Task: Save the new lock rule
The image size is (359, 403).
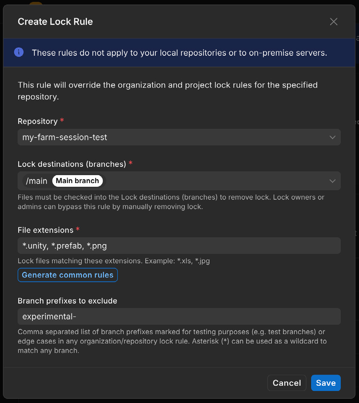Action: (x=326, y=383)
